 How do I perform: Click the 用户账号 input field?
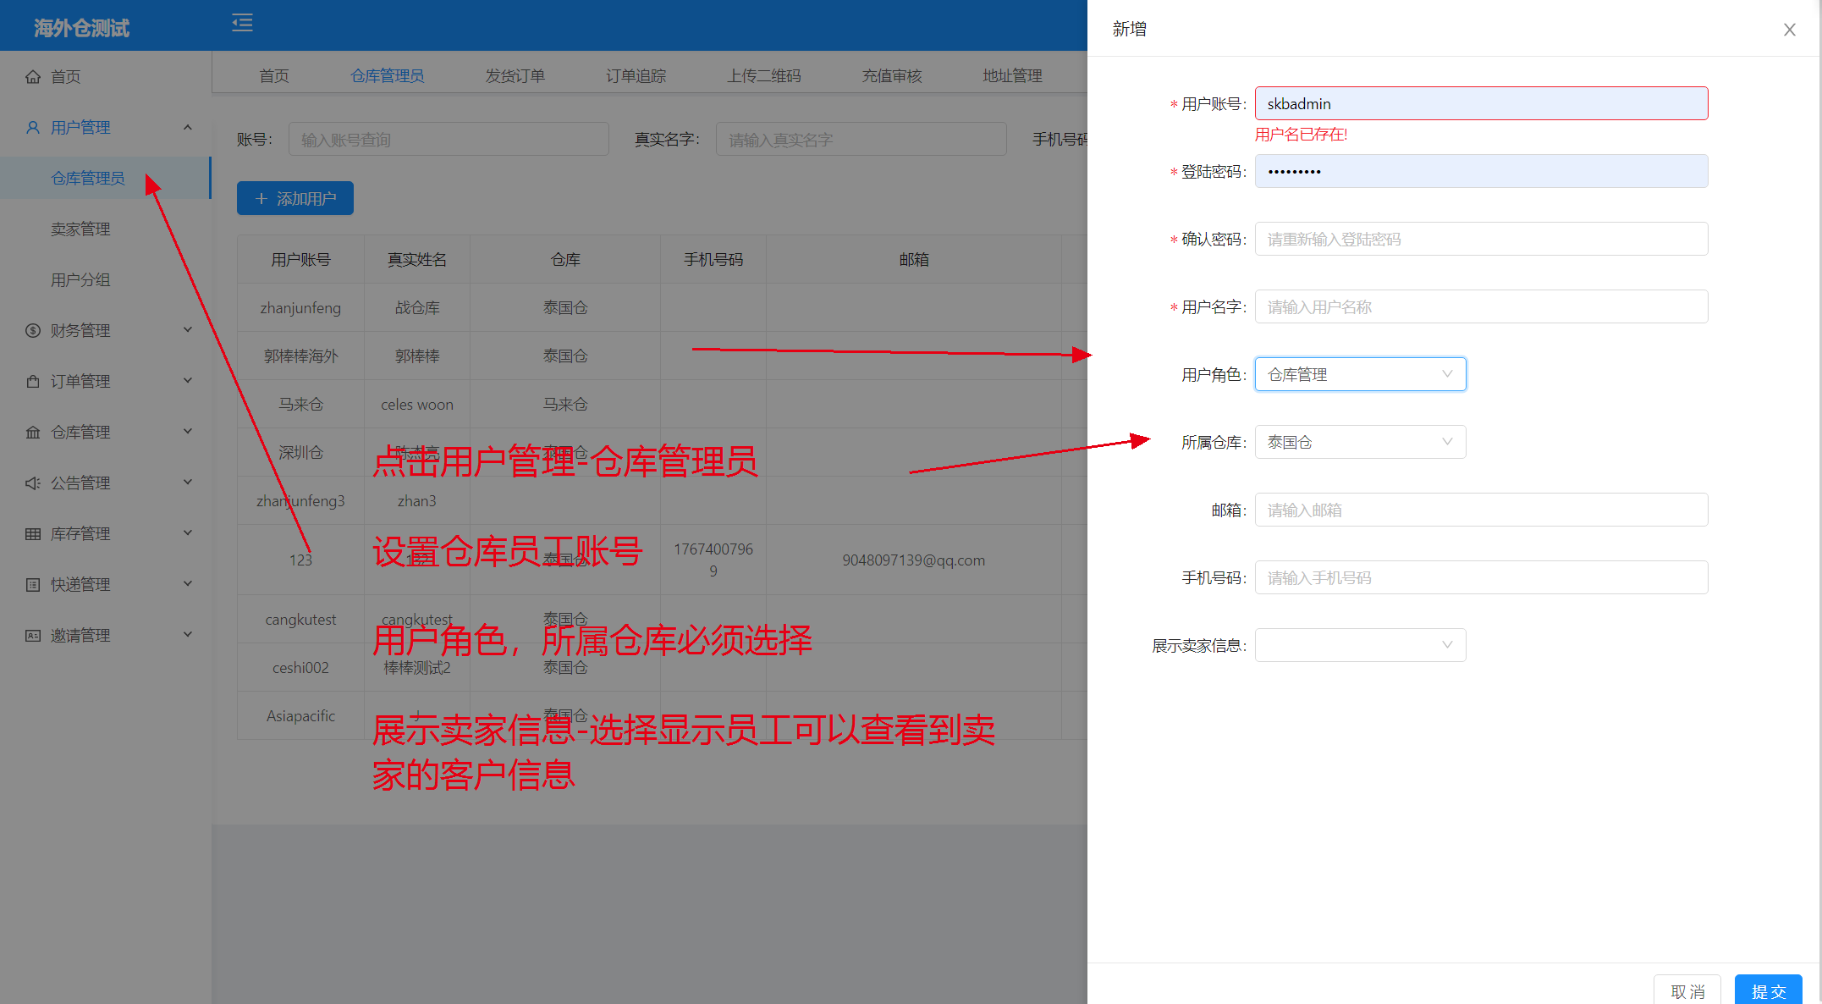[x=1481, y=103]
